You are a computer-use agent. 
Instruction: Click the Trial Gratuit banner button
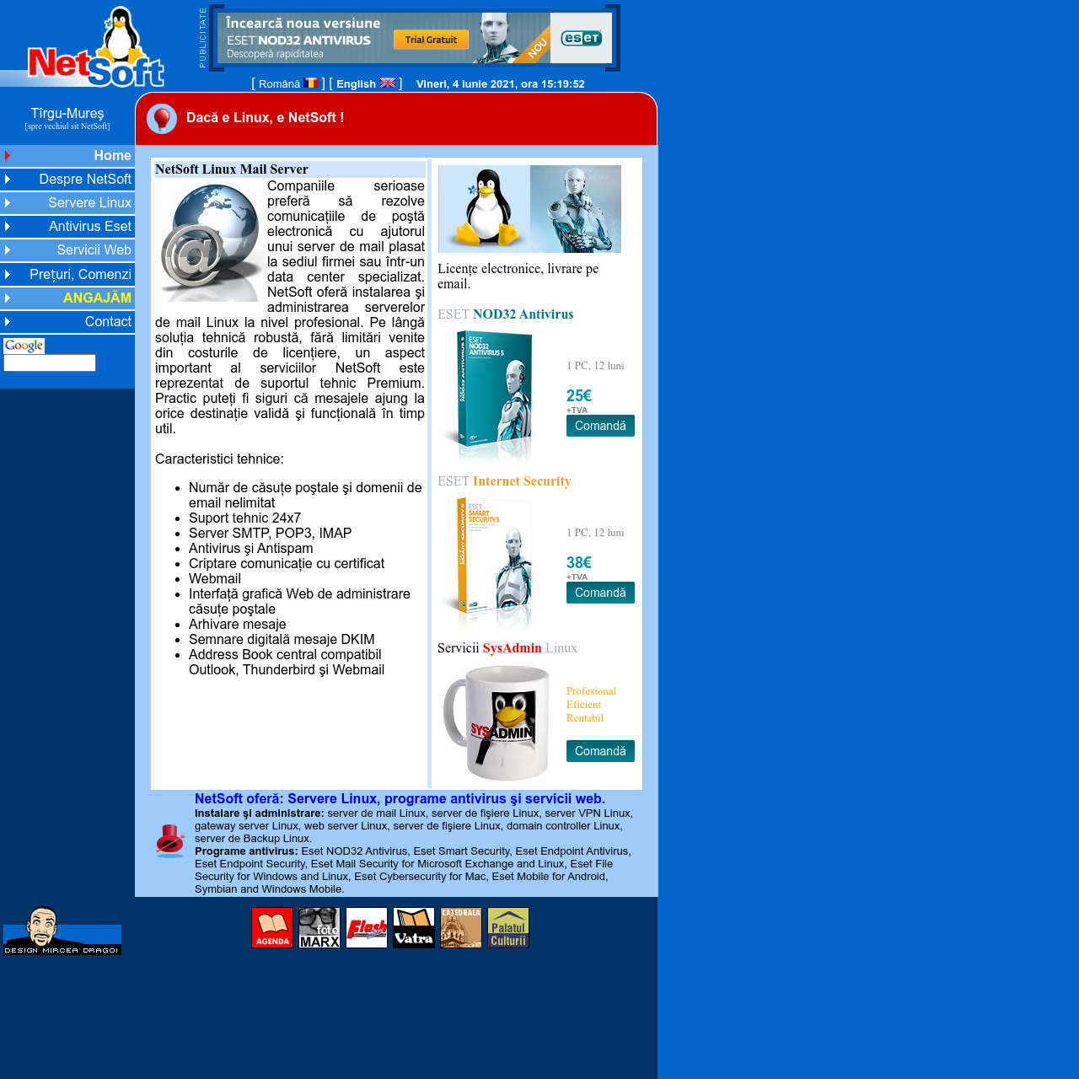pyautogui.click(x=431, y=40)
